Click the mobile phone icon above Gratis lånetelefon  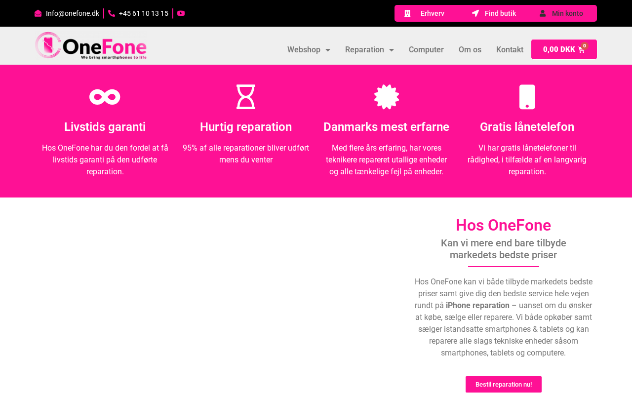point(527,97)
